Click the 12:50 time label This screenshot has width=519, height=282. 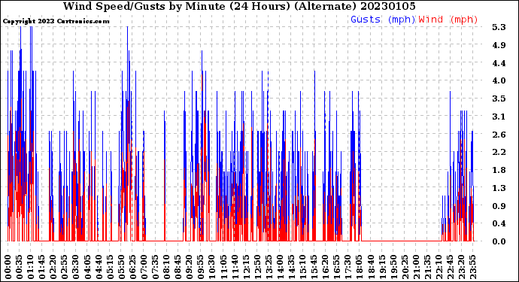[x=256, y=267]
